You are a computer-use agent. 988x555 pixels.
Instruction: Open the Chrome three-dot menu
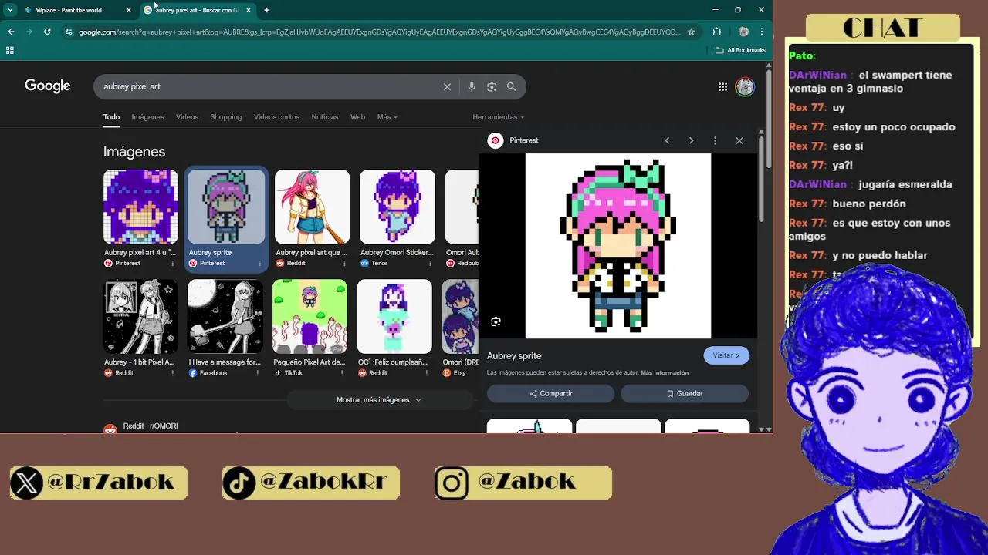pyautogui.click(x=761, y=32)
